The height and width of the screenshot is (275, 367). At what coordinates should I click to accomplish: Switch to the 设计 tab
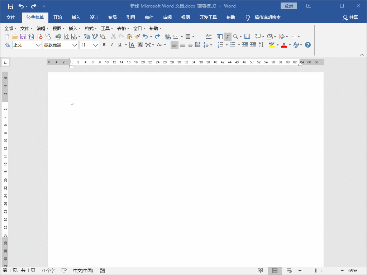94,18
